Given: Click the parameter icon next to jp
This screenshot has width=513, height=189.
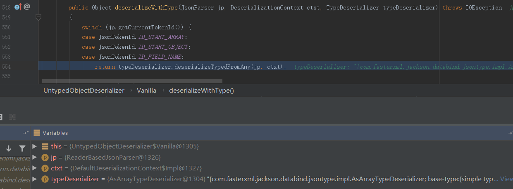Looking at the screenshot, I should [45, 157].
